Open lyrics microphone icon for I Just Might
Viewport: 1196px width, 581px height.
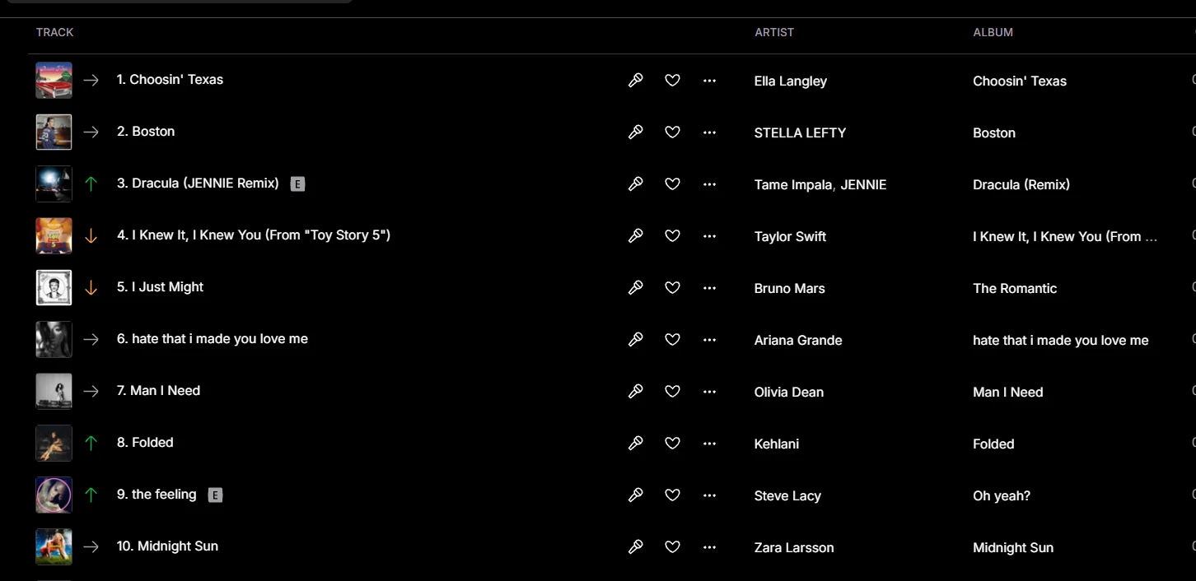point(636,288)
